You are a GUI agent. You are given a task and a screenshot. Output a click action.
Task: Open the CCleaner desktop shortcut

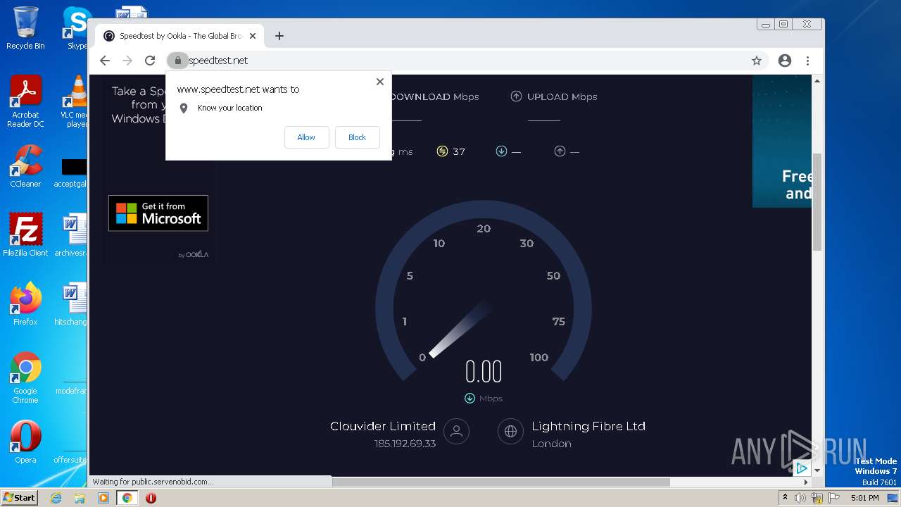pos(25,166)
